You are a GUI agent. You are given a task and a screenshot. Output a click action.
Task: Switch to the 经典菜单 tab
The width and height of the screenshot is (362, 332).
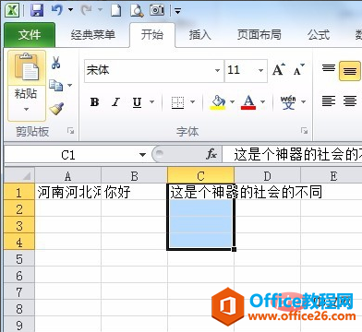click(92, 35)
